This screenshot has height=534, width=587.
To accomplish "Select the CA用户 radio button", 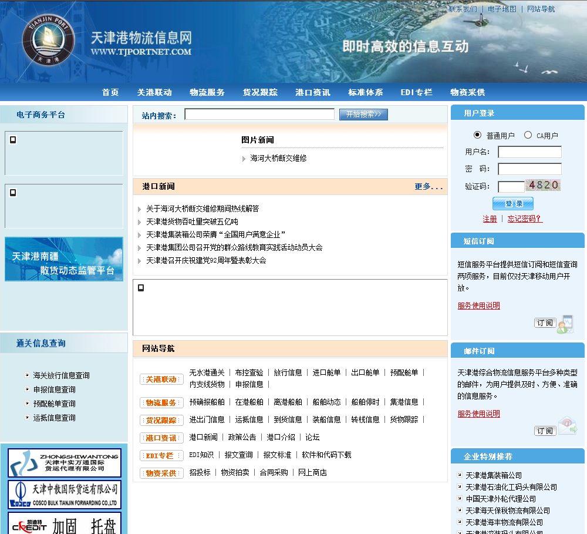I will click(x=528, y=135).
